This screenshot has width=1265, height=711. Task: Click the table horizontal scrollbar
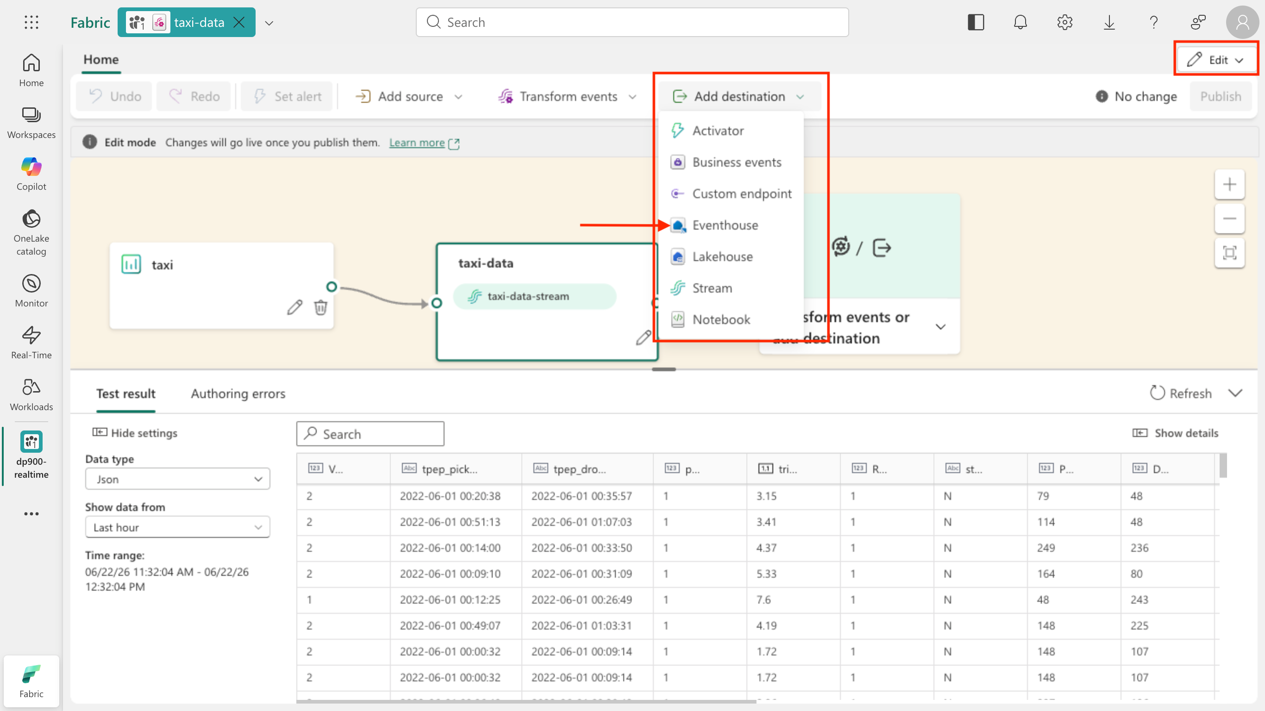pyautogui.click(x=526, y=701)
